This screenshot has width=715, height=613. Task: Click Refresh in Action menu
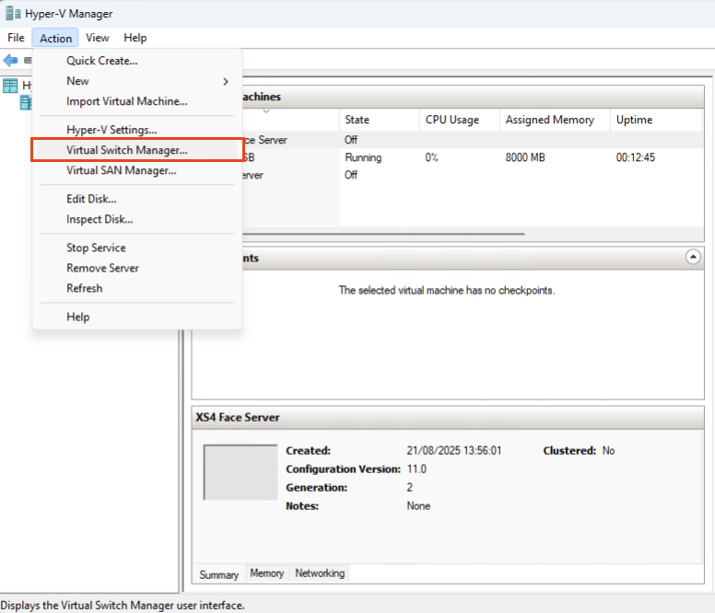point(136,288)
